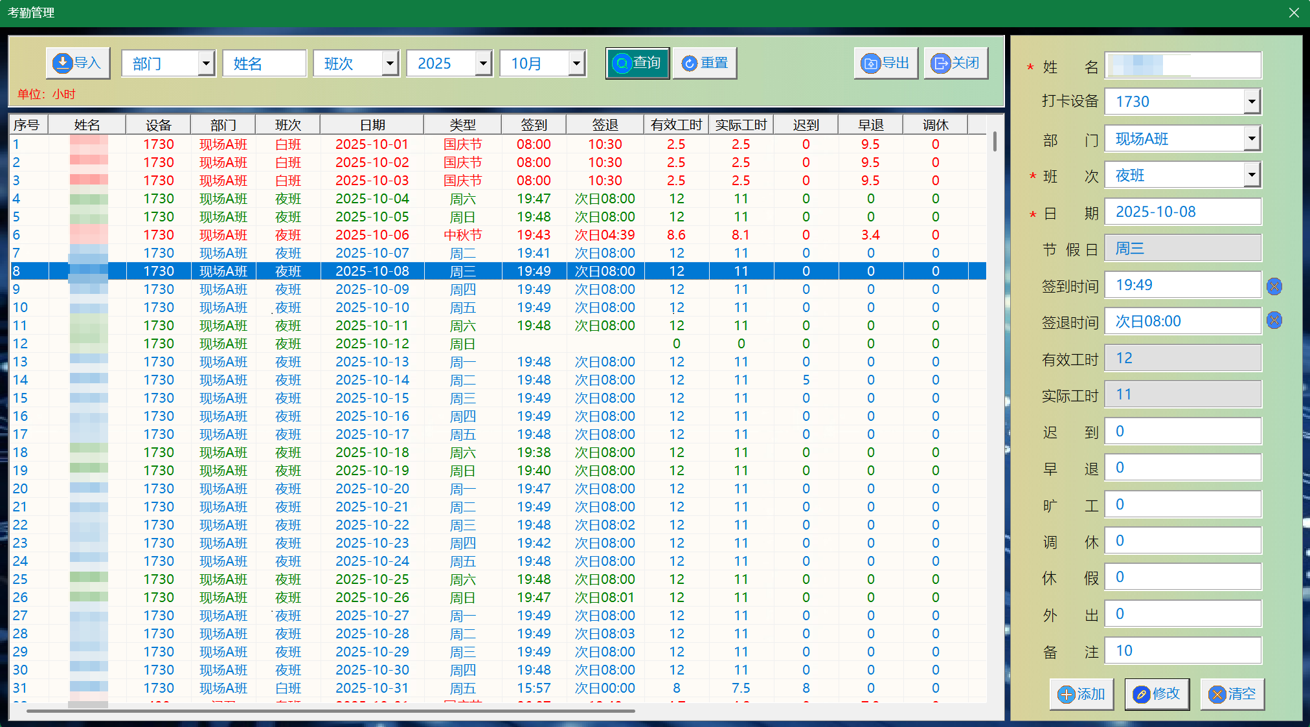This screenshot has height=727, width=1310.
Task: Click the 旷工 input field
Action: tap(1183, 504)
